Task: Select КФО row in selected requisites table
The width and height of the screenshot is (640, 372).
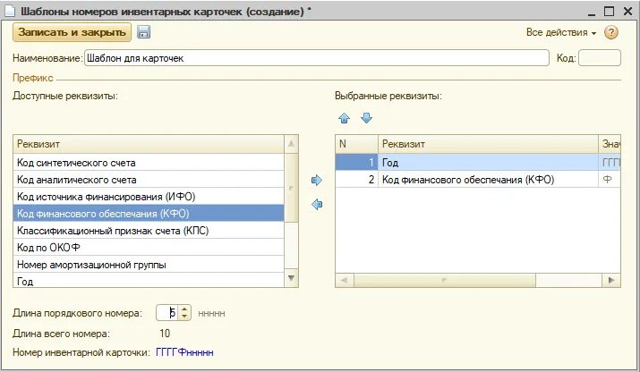Action: click(x=478, y=180)
